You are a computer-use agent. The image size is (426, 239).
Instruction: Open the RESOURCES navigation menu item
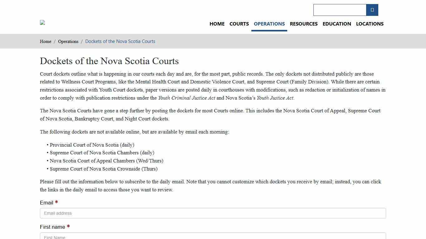coord(303,24)
